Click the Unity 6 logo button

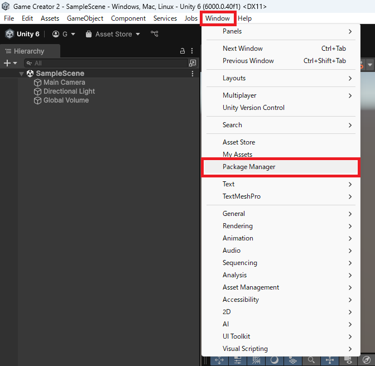pyautogui.click(x=22, y=34)
